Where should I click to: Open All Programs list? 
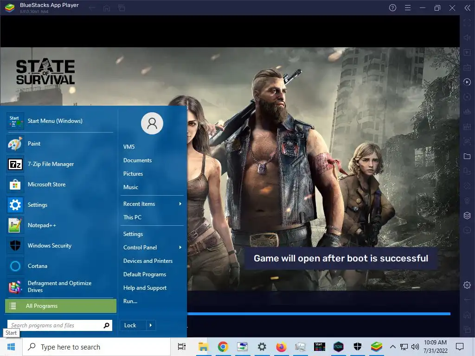pyautogui.click(x=61, y=306)
